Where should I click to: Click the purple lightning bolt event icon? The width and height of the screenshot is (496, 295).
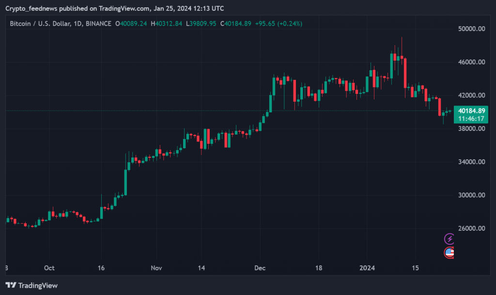tap(449, 238)
